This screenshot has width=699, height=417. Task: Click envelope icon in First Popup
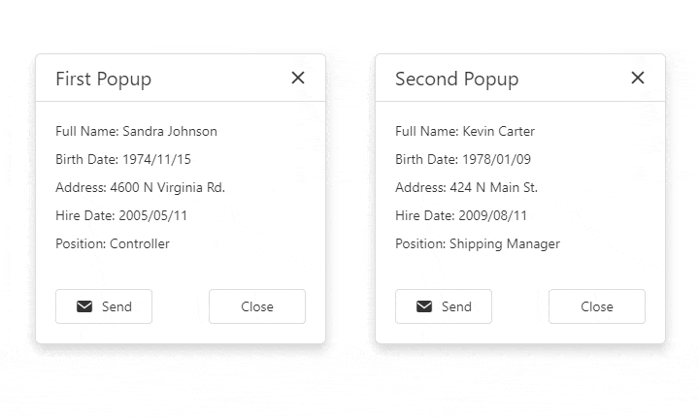pos(84,306)
